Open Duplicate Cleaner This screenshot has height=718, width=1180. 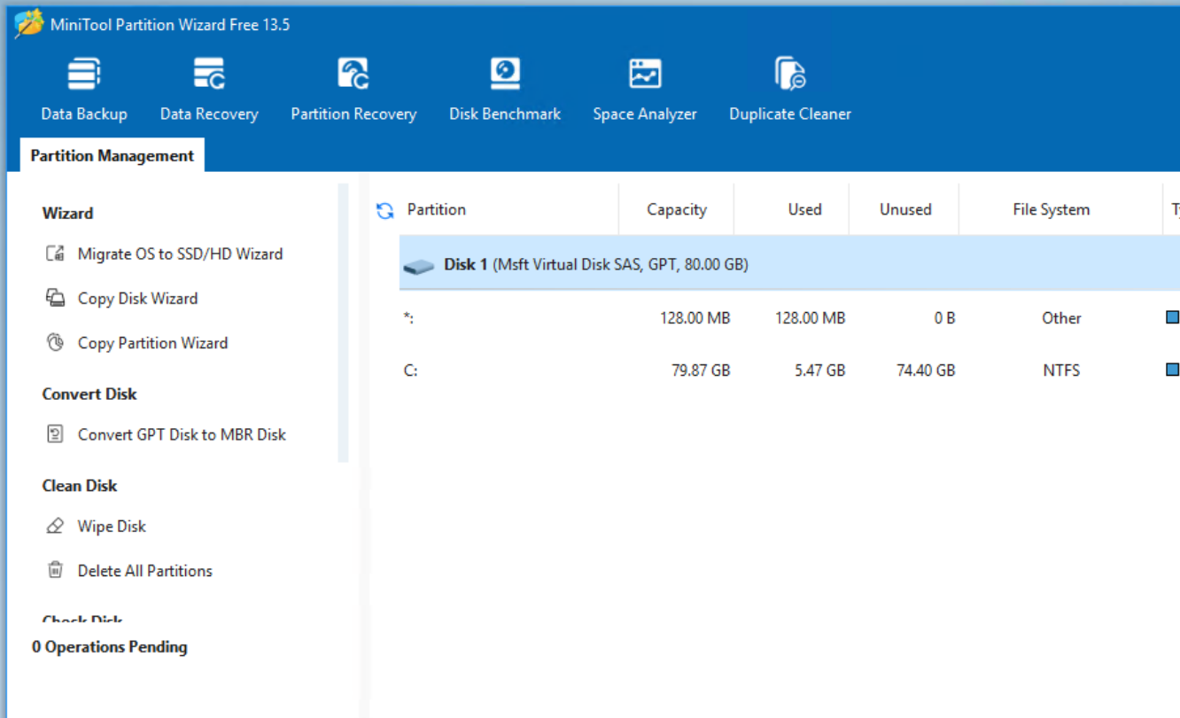click(788, 89)
